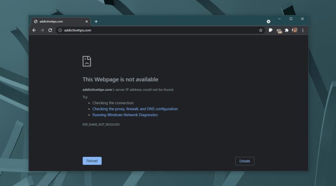Open Checking the proxy, firewall, and DNS configuration link
The width and height of the screenshot is (336, 186).
(135, 109)
